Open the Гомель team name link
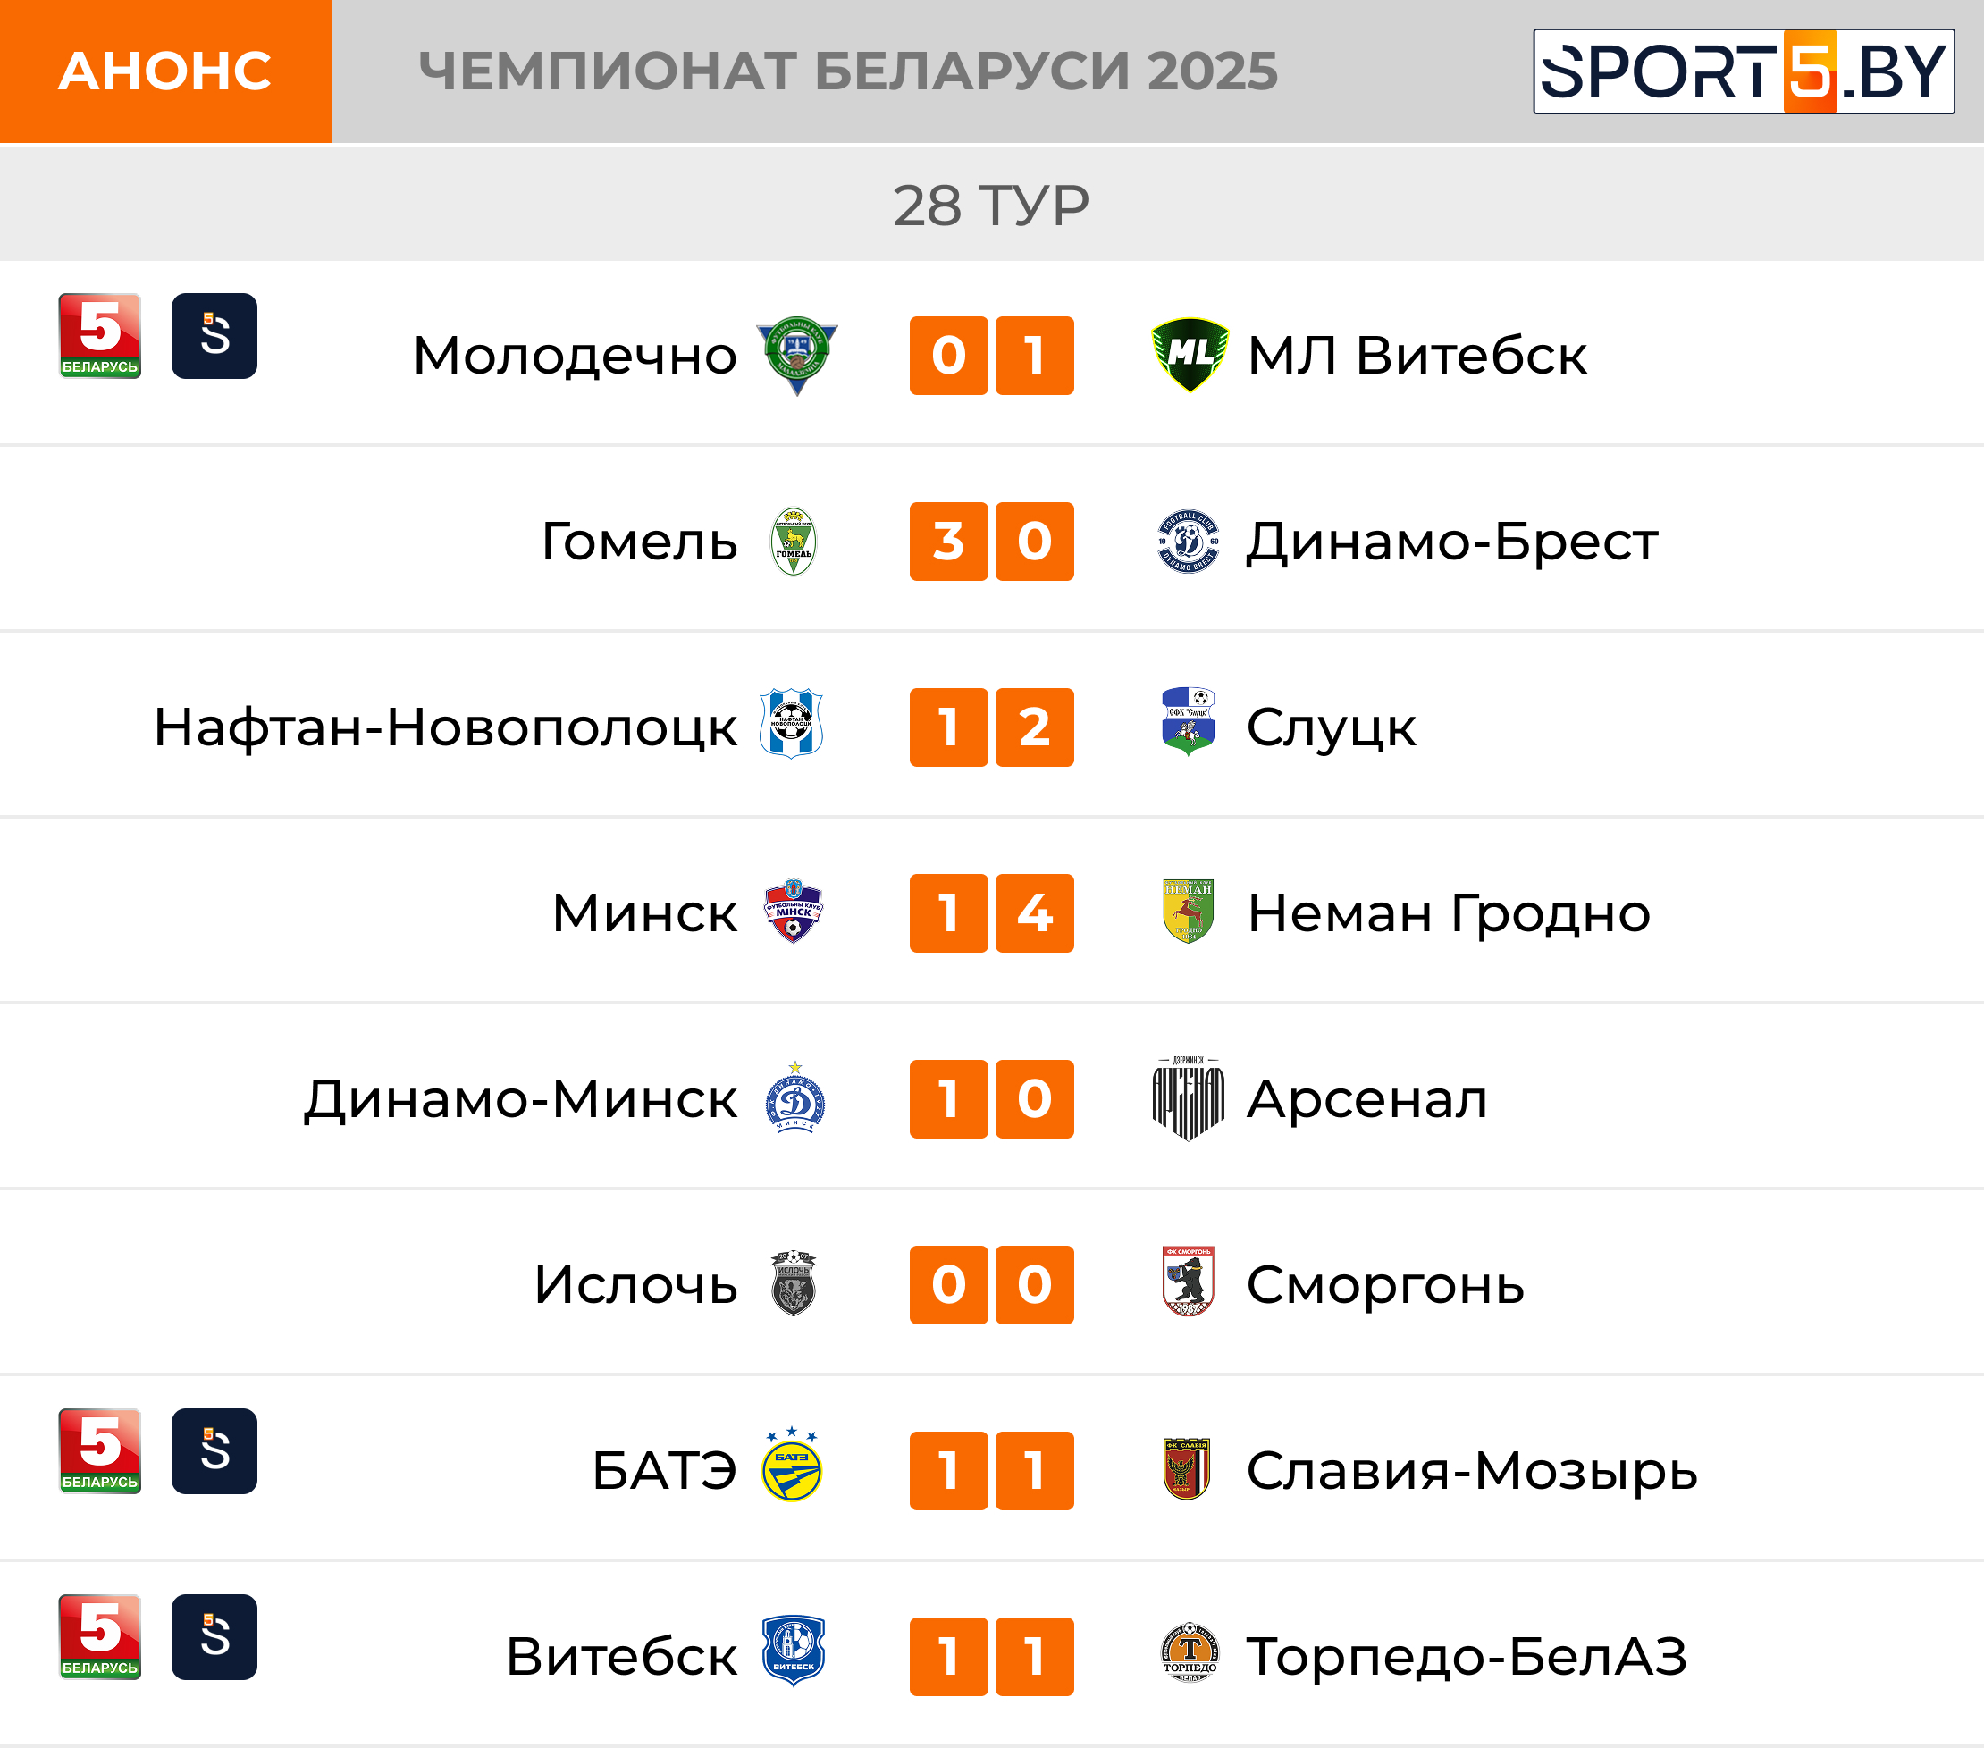This screenshot has height=1748, width=1984. tap(639, 542)
